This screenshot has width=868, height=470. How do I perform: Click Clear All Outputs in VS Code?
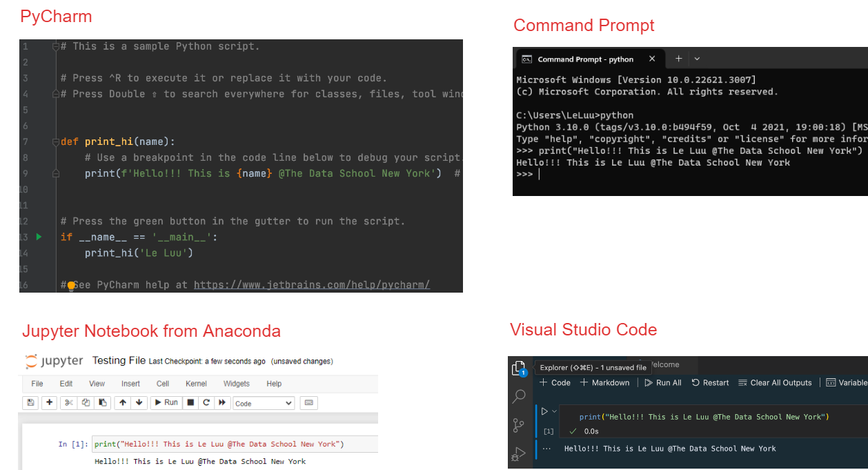(775, 382)
